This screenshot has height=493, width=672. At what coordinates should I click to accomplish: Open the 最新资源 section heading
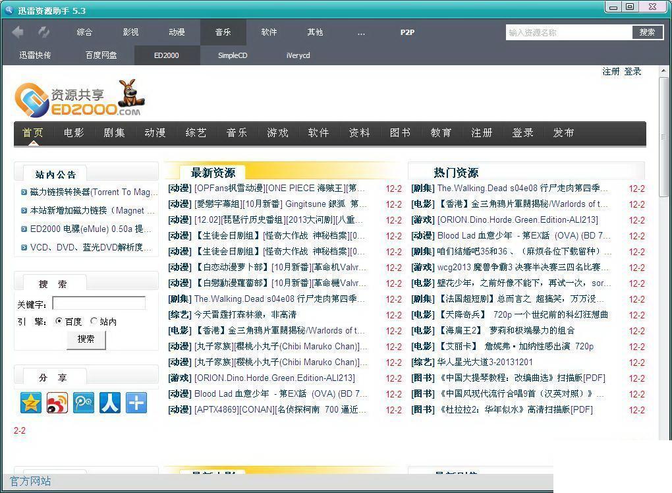213,173
